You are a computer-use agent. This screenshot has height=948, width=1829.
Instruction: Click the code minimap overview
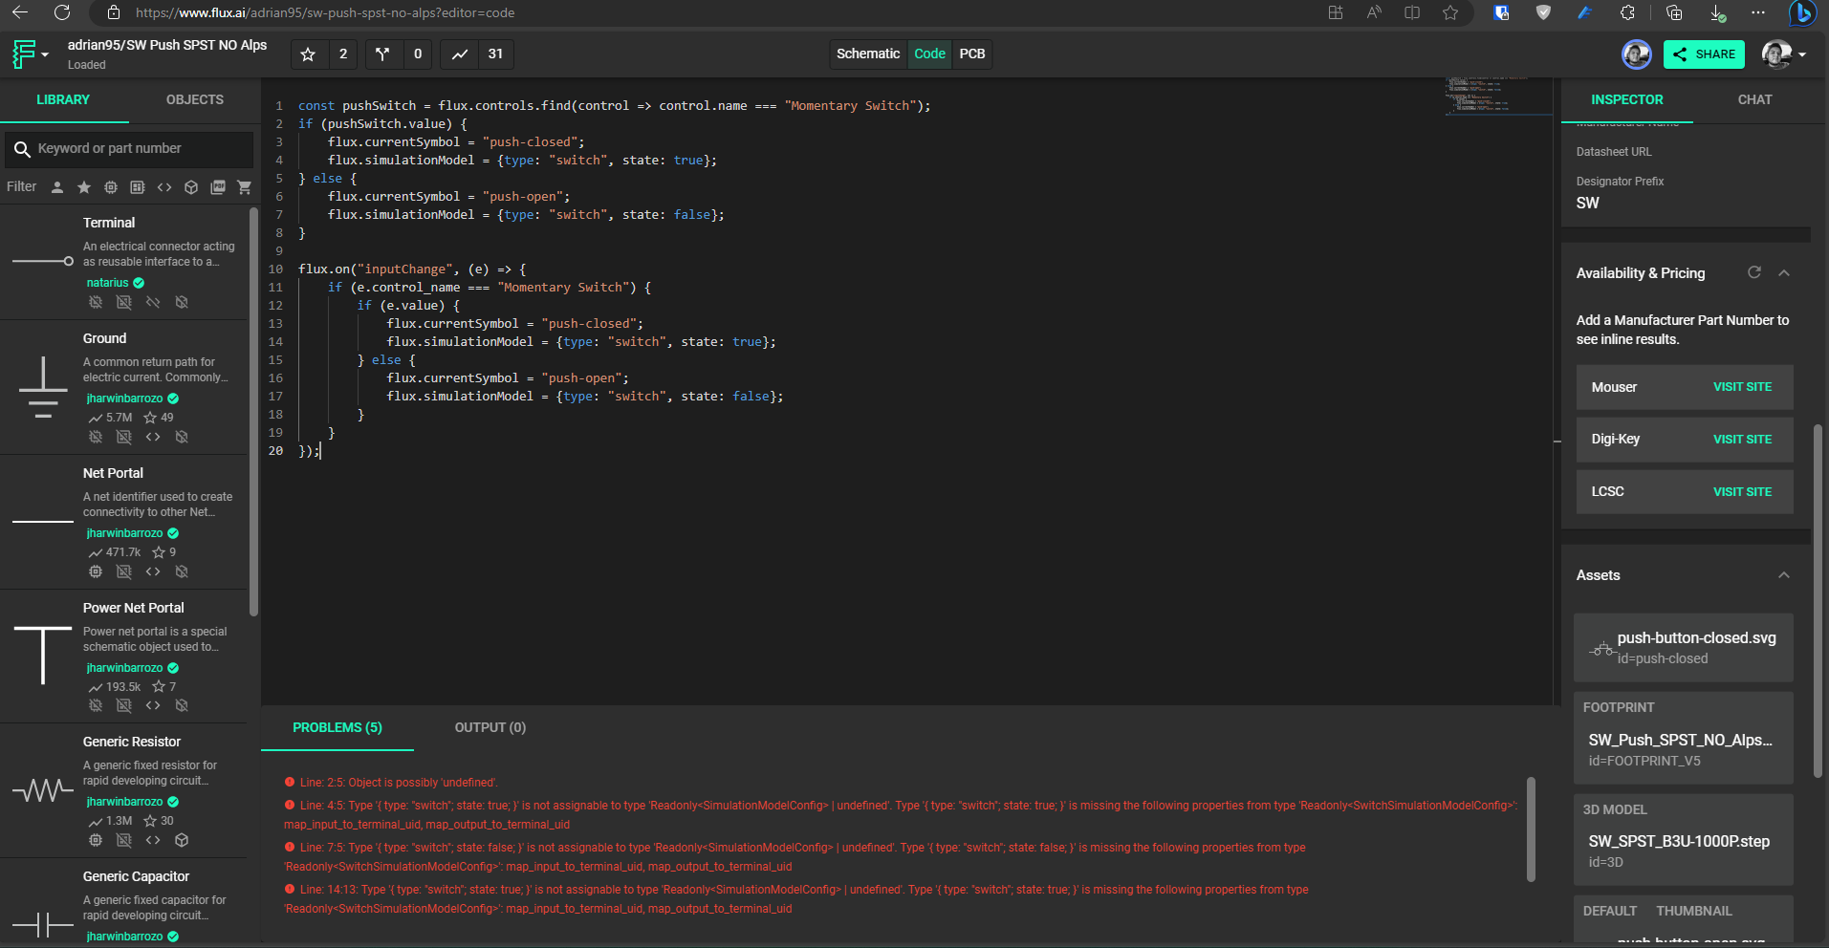(1498, 96)
